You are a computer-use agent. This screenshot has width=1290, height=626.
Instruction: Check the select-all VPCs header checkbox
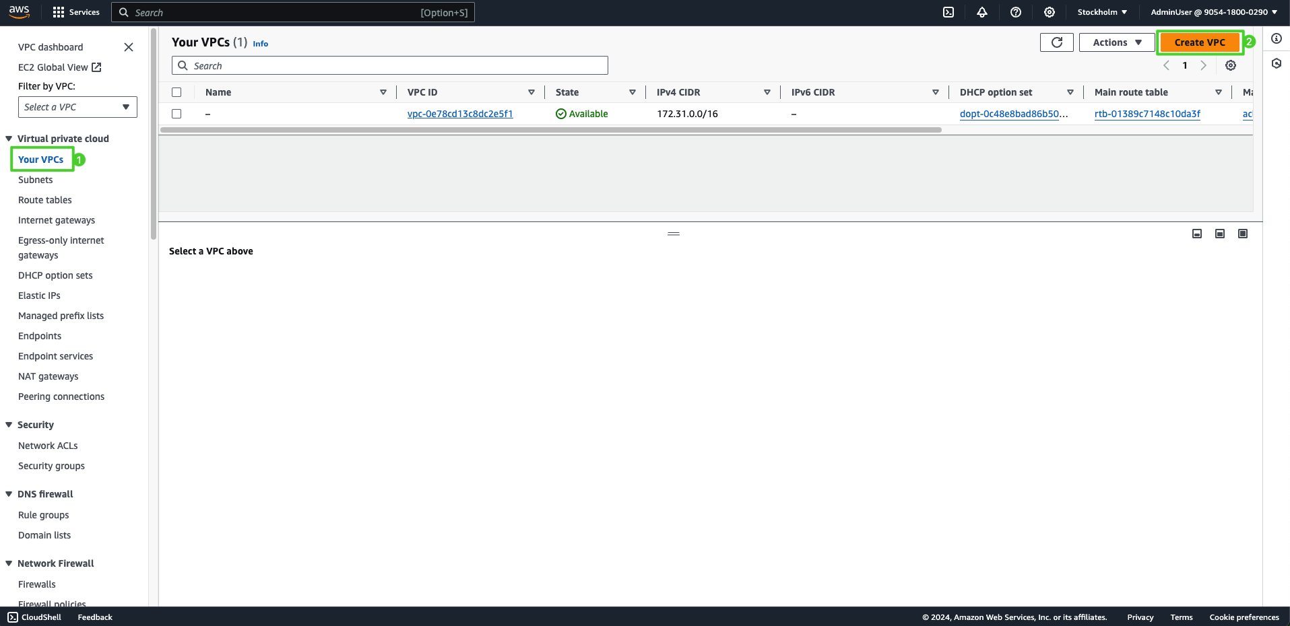[x=176, y=92]
